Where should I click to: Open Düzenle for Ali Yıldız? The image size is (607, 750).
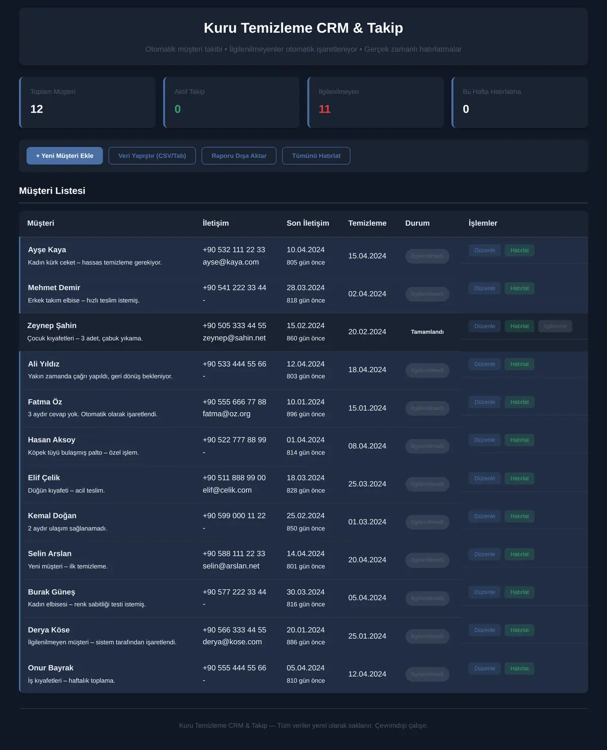[485, 364]
